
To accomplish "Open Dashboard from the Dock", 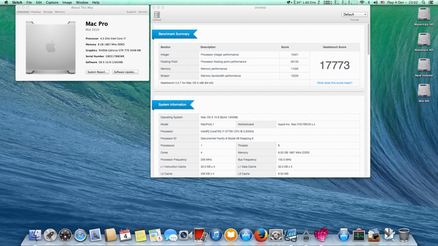I will [x=65, y=235].
